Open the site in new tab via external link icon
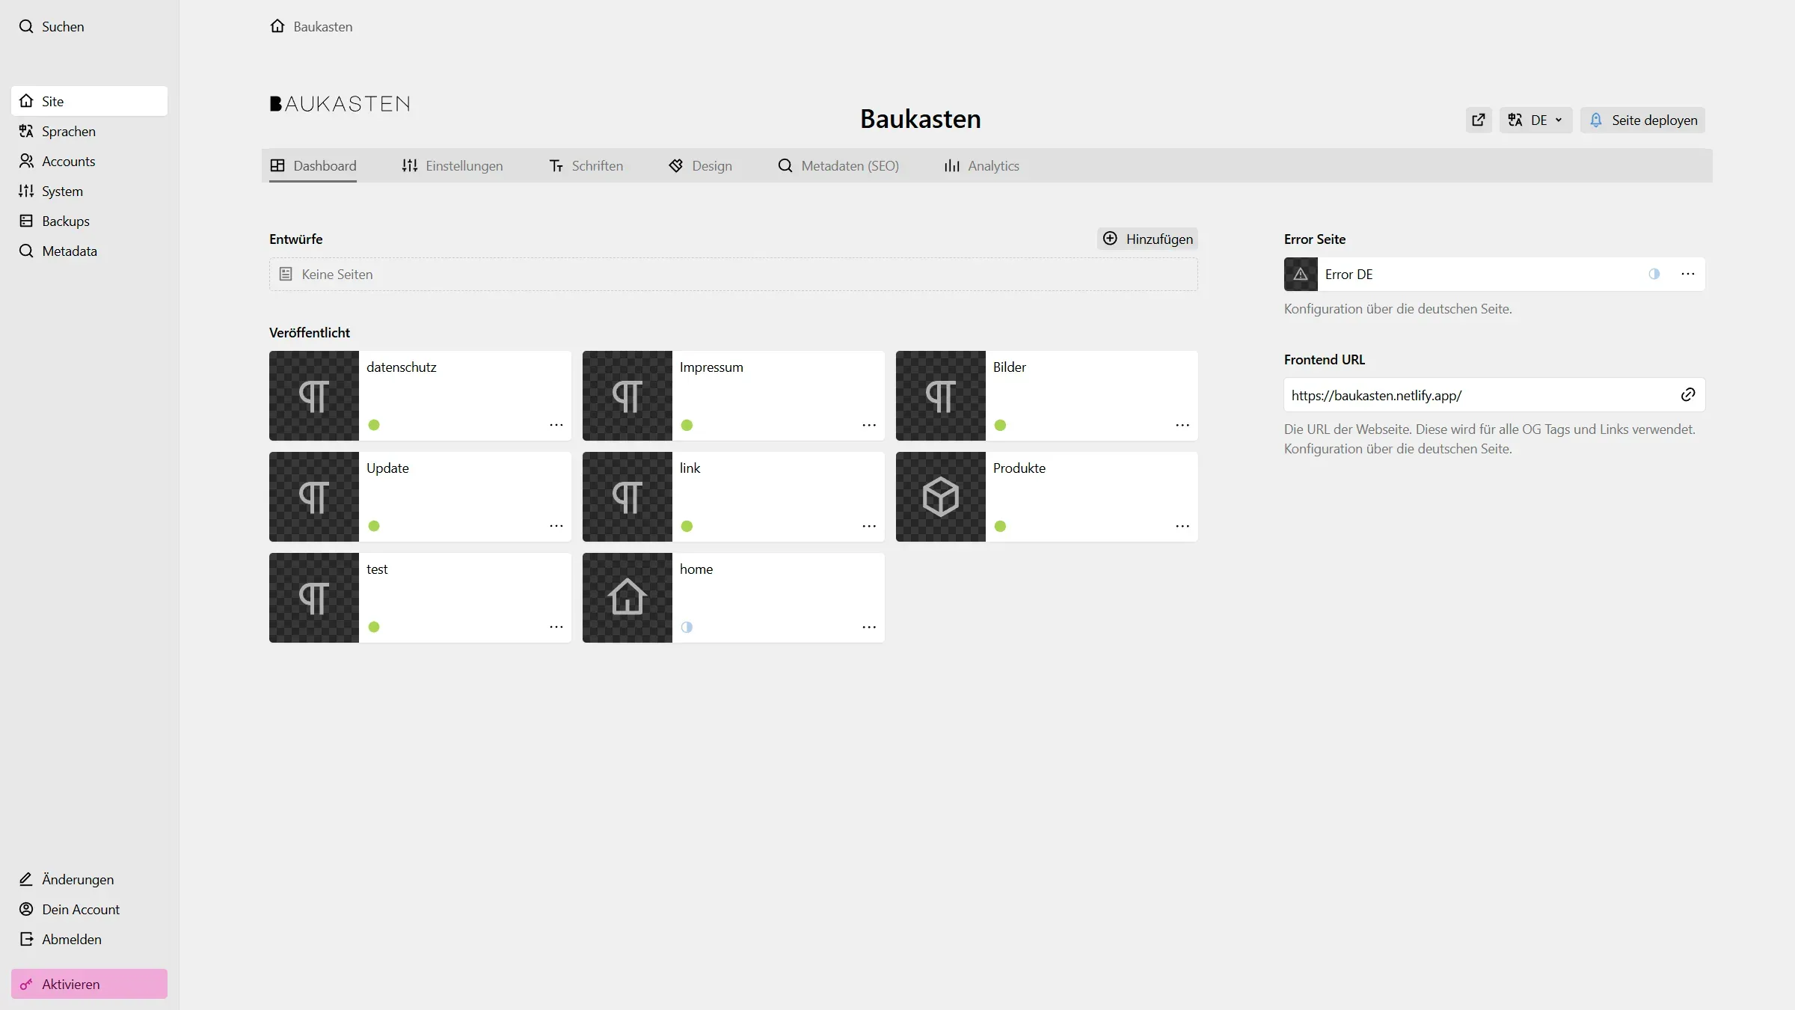Image resolution: width=1795 pixels, height=1010 pixels. pyautogui.click(x=1479, y=120)
